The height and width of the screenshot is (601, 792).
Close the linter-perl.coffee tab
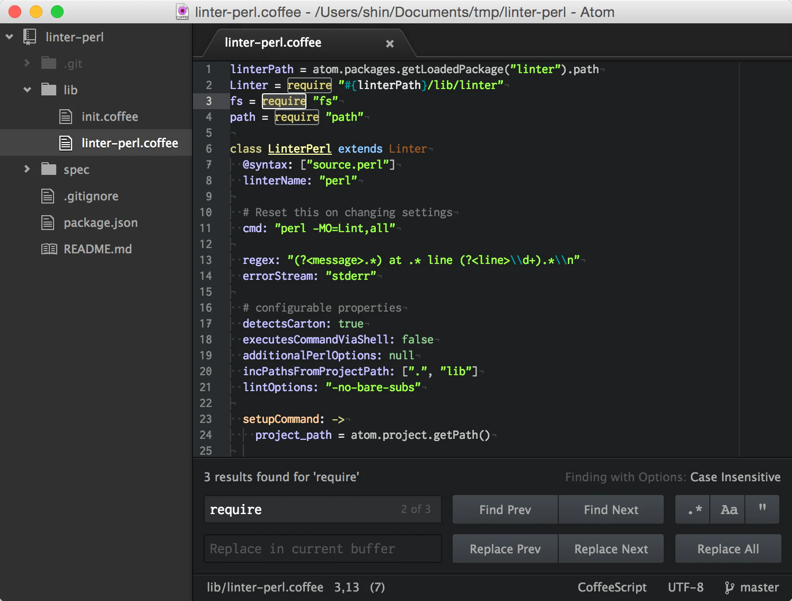point(390,43)
